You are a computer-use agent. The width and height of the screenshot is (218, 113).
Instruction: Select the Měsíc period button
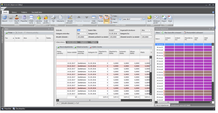pyautogui.click(x=106, y=19)
